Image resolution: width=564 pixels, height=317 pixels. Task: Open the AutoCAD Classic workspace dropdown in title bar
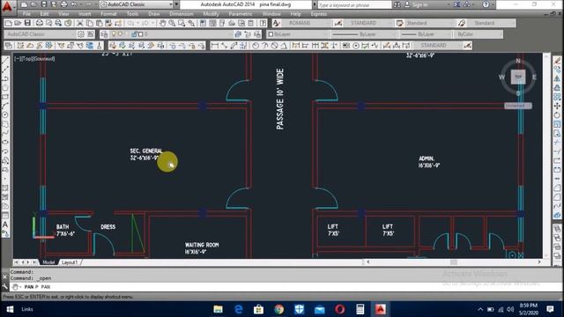[x=137, y=4]
